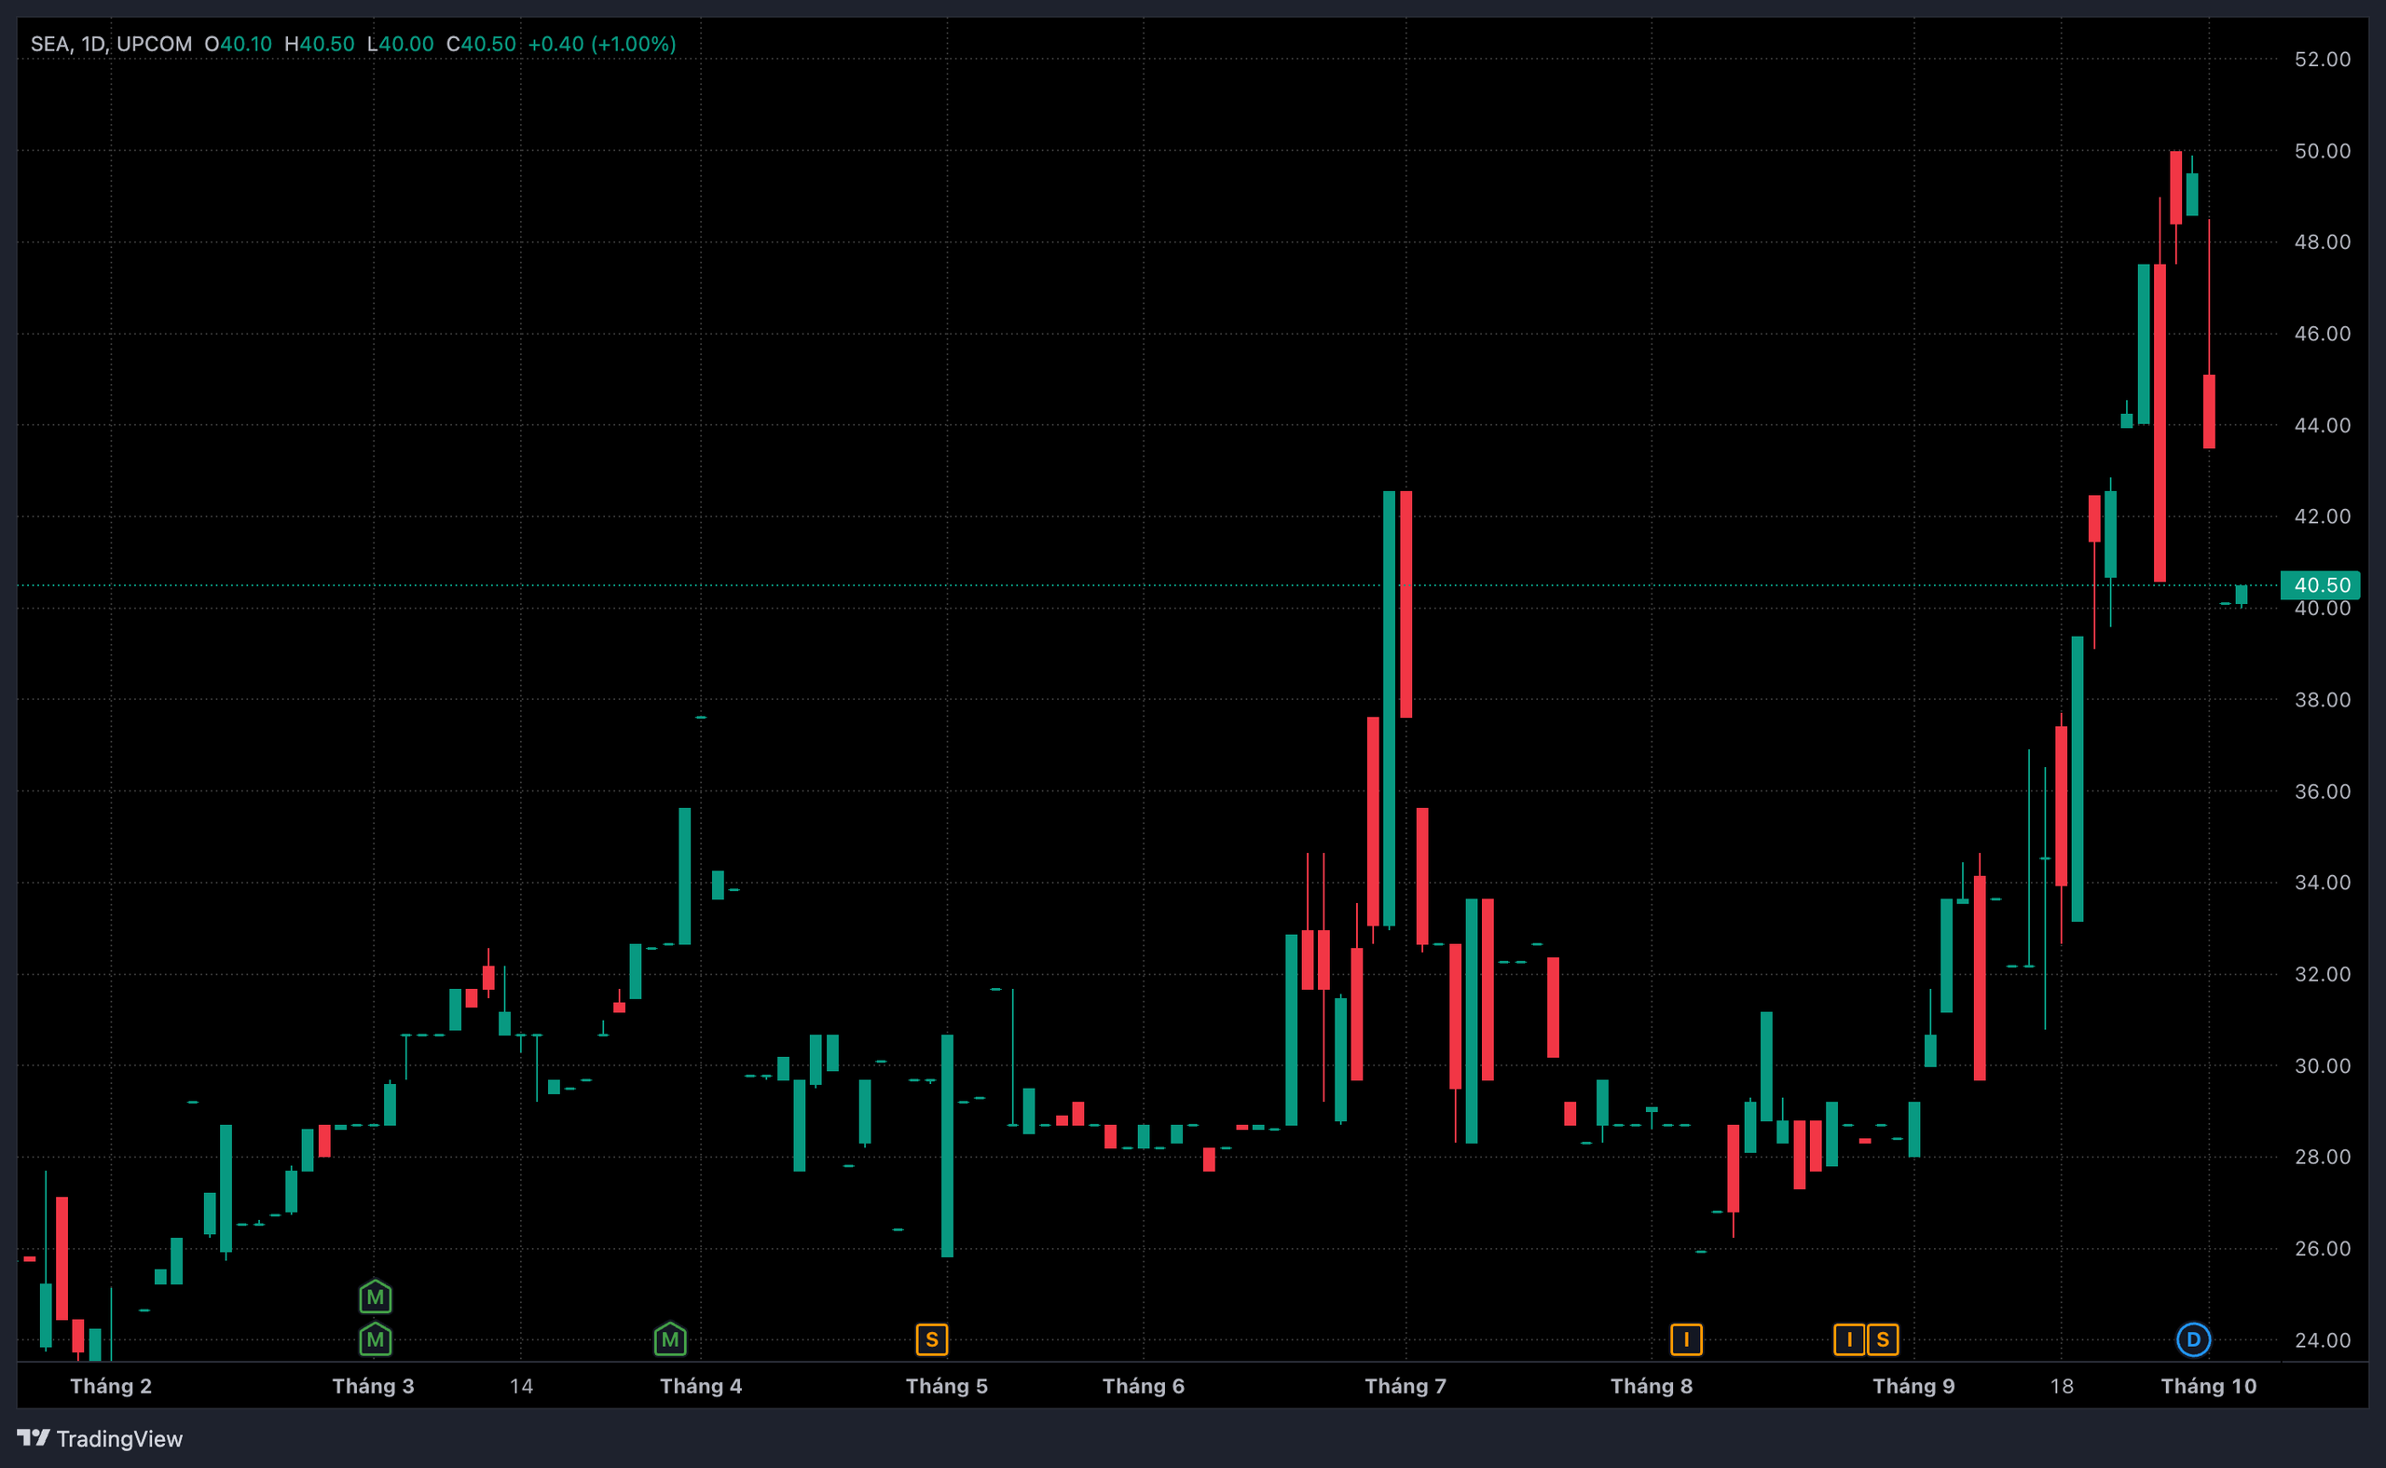Click the 52.00 price axis label
This screenshot has width=2386, height=1468.
(2322, 60)
